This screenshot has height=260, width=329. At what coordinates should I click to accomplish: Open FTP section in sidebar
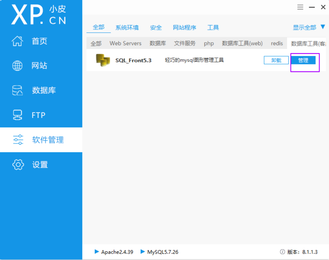pyautogui.click(x=39, y=115)
